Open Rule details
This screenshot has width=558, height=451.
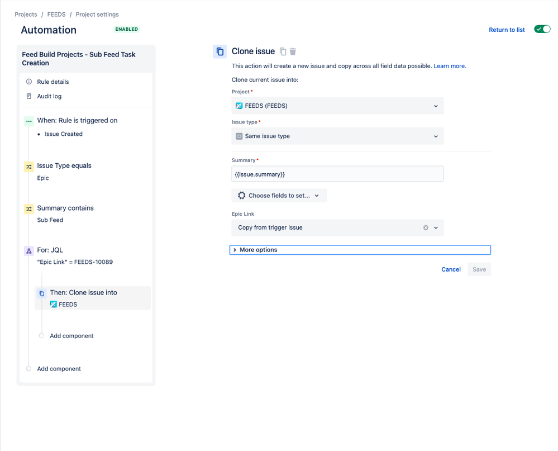[x=53, y=82]
